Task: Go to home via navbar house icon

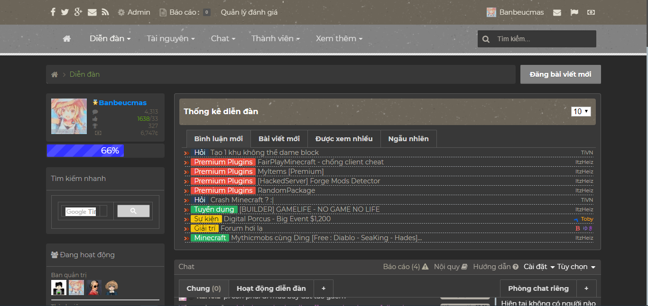Action: [x=67, y=38]
